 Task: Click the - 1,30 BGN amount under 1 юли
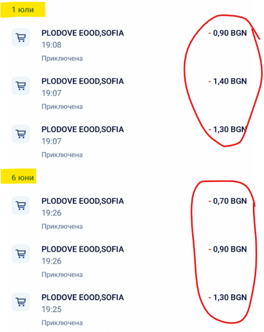[x=227, y=129]
